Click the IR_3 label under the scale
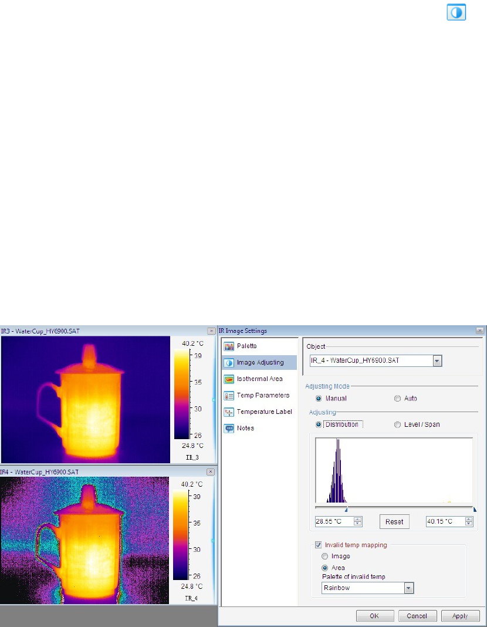 click(192, 457)
